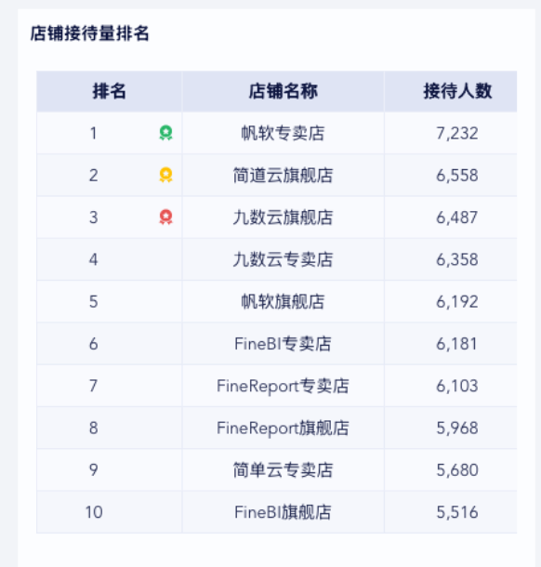Viewport: 541px width, 567px height.
Task: Click the 店铺名称 column header
Action: click(284, 91)
